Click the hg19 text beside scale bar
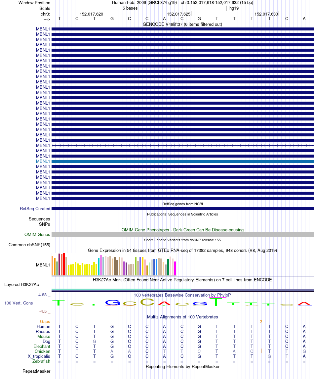 coord(234,8)
